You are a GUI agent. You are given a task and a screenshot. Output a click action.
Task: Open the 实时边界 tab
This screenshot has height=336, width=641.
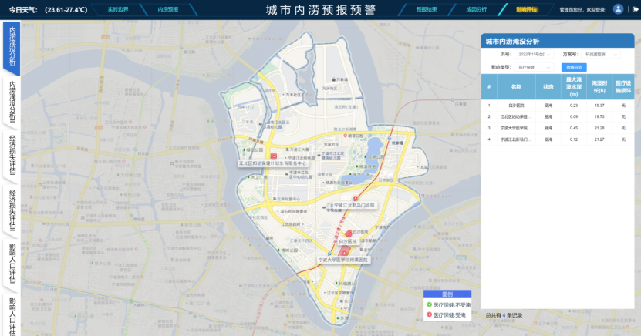point(119,9)
